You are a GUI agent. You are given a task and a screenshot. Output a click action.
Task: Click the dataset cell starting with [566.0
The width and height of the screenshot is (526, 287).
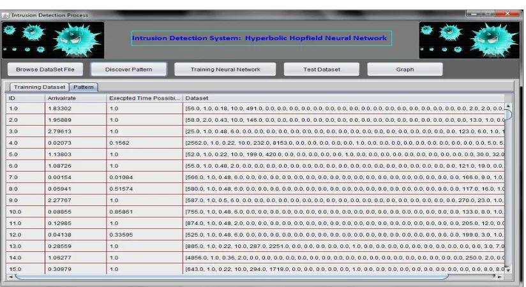pyautogui.click(x=343, y=177)
